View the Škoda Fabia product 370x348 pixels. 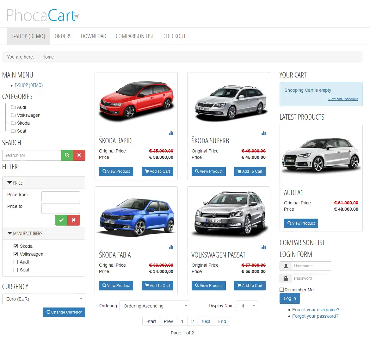[x=116, y=286]
